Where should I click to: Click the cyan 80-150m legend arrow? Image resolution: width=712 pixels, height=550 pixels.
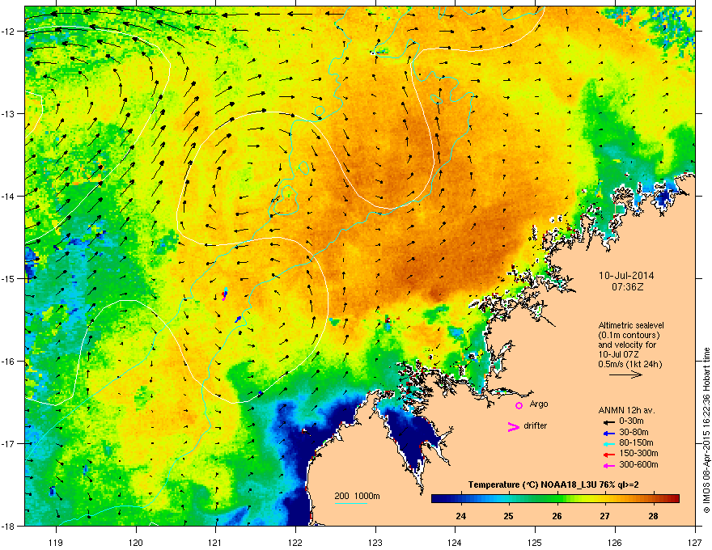click(609, 444)
